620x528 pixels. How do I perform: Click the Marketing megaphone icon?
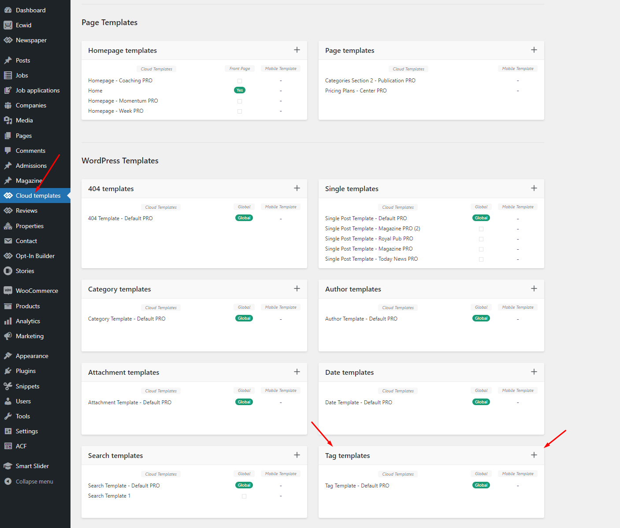click(x=8, y=336)
